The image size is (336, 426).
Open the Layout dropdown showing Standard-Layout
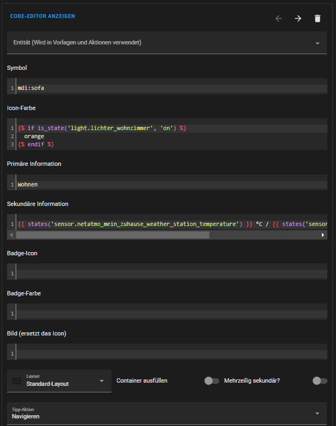tap(59, 381)
